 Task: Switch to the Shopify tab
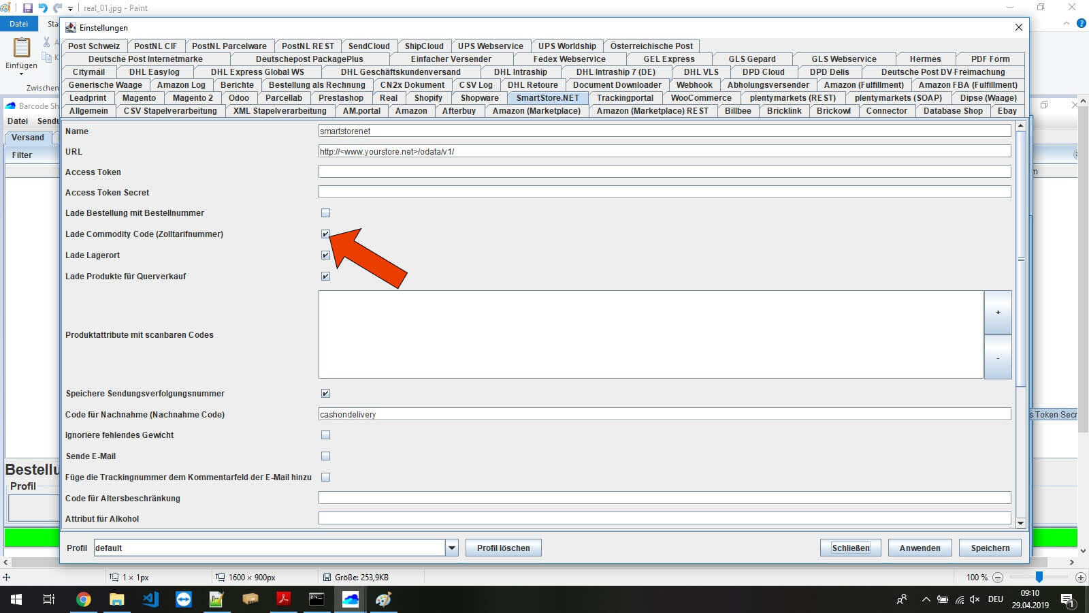(x=428, y=98)
